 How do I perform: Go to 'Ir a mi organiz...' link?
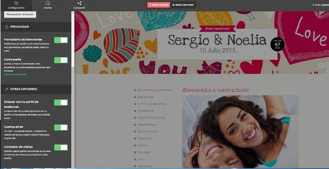pos(321,5)
